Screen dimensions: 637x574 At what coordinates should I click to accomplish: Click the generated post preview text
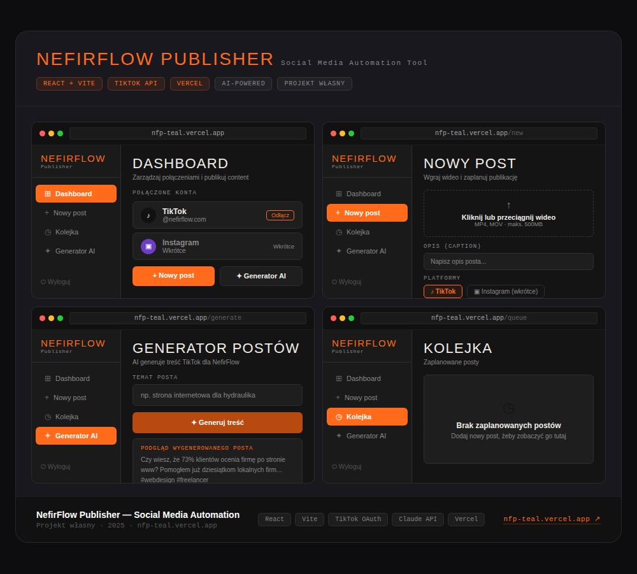point(213,470)
